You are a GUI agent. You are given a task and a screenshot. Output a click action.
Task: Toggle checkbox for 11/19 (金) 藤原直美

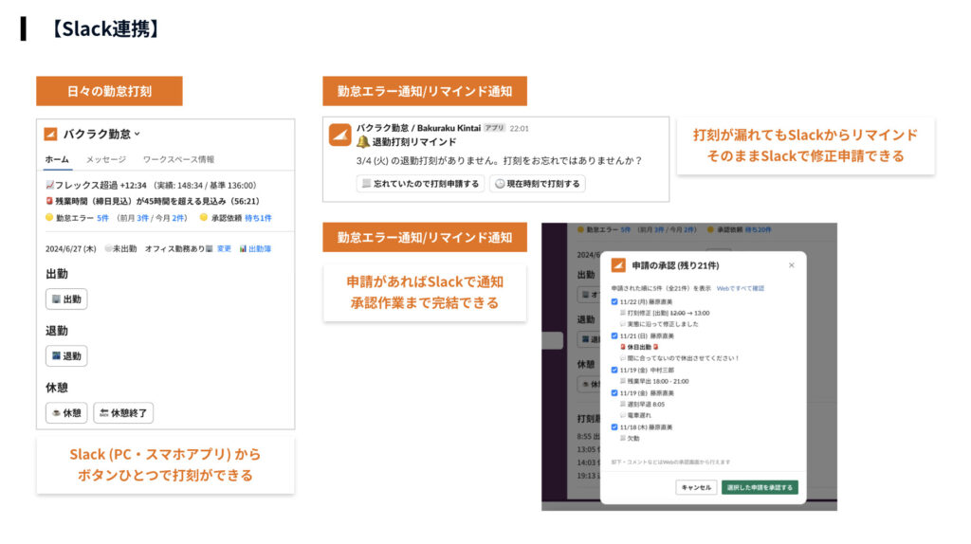(x=614, y=392)
